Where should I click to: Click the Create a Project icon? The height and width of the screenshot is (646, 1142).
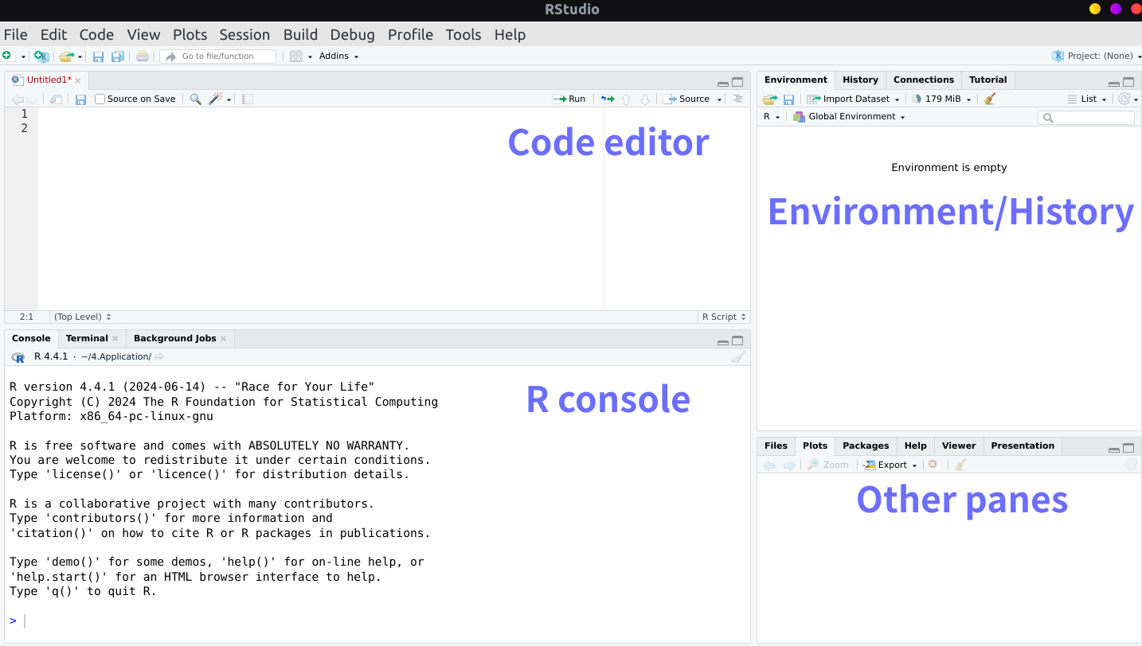pyautogui.click(x=41, y=56)
